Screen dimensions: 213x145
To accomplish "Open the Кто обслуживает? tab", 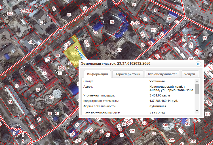I will click(x=162, y=74).
